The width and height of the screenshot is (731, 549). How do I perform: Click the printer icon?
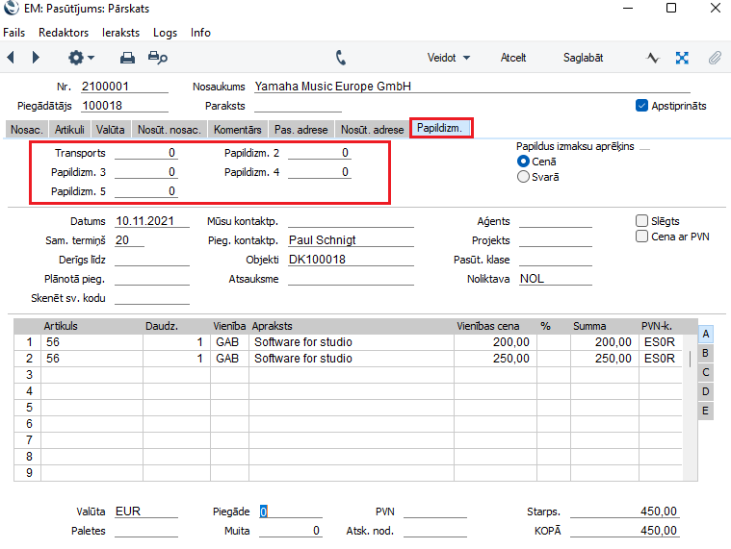coord(127,58)
